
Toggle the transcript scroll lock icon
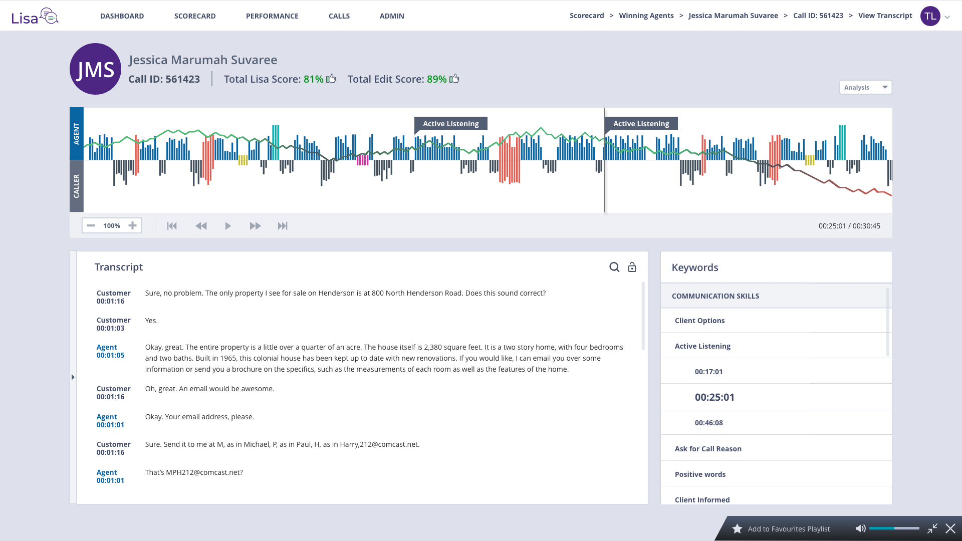(632, 267)
